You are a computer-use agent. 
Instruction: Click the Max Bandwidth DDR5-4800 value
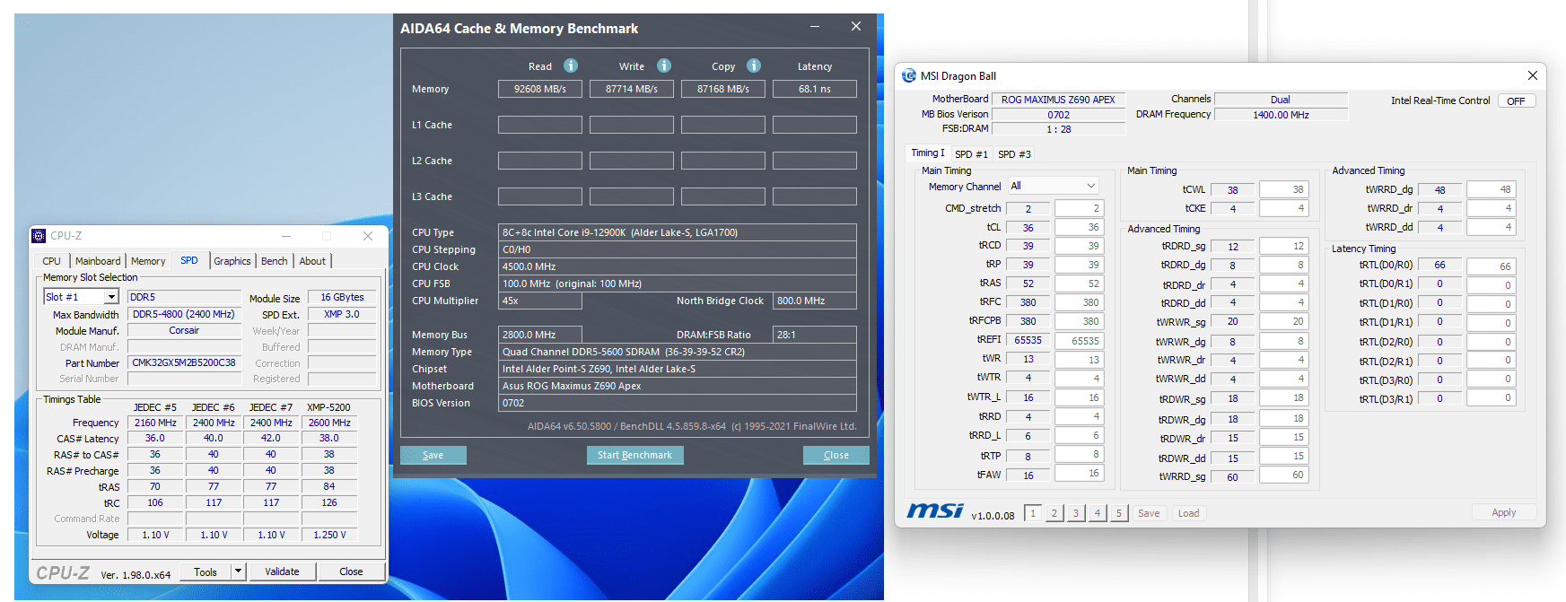(184, 314)
